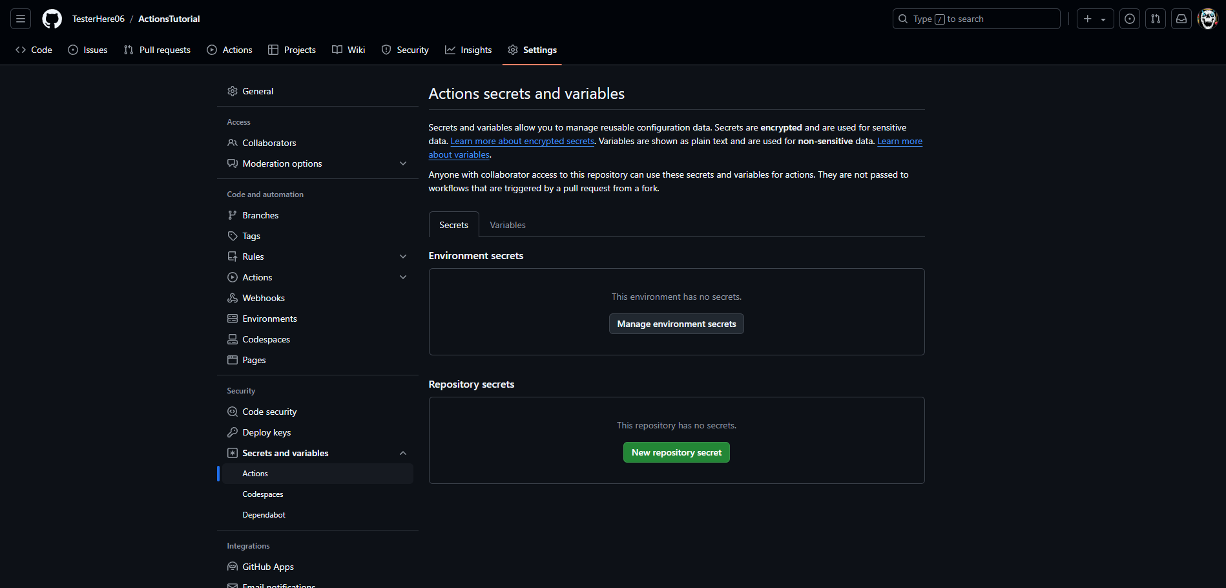Open Deploy keys settings text

267,432
